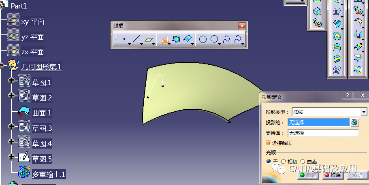Click the ? help button in 投影定义 dialog

[348, 95]
